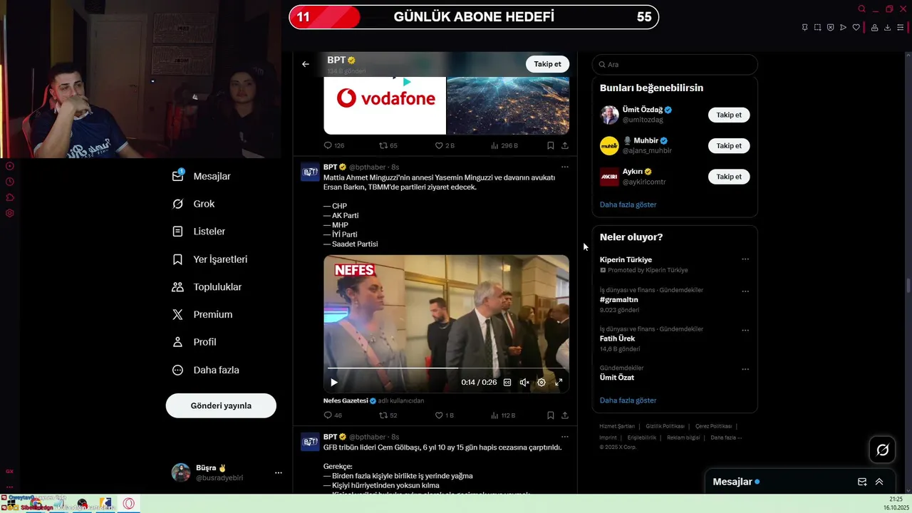Show more suggestions under Bunları beğenebilirsin

click(628, 204)
